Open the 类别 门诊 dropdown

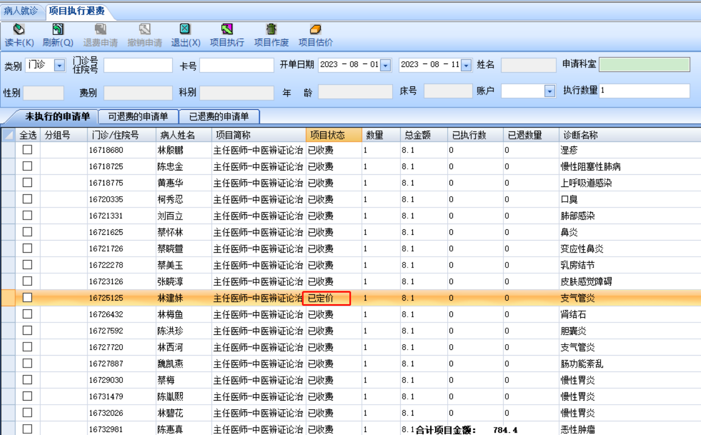click(x=60, y=65)
